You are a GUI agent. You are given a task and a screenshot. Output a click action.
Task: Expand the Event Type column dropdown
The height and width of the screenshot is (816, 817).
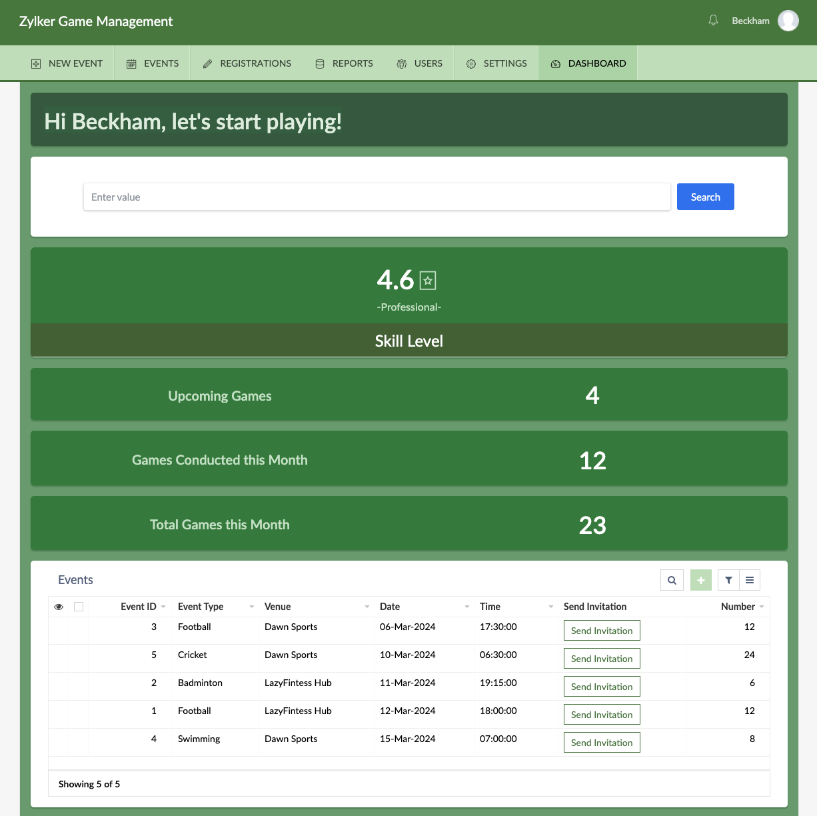[x=252, y=607]
